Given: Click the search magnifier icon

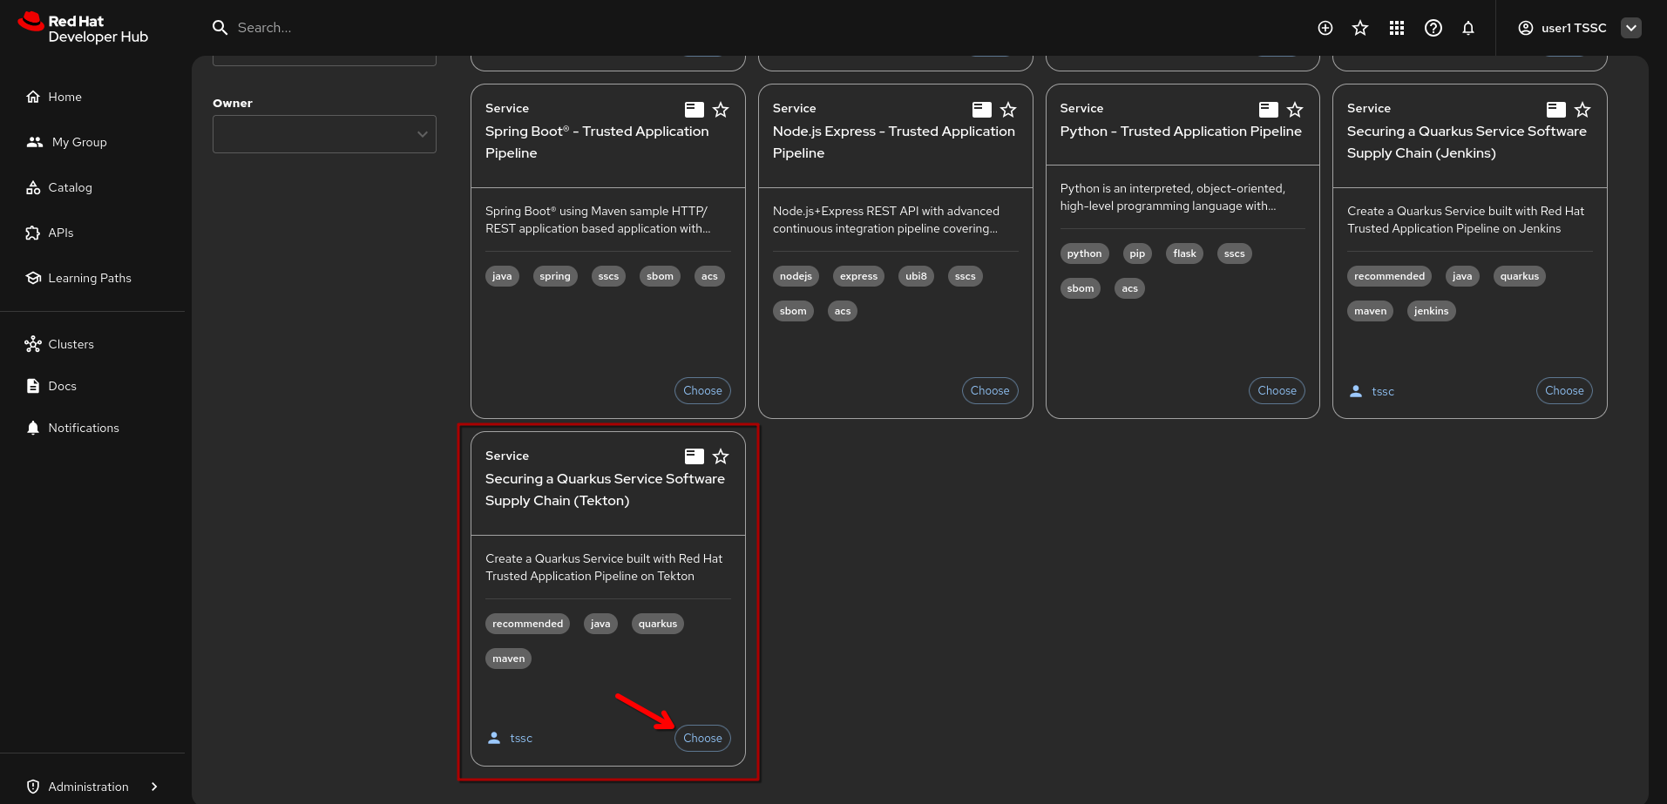Looking at the screenshot, I should 220,28.
